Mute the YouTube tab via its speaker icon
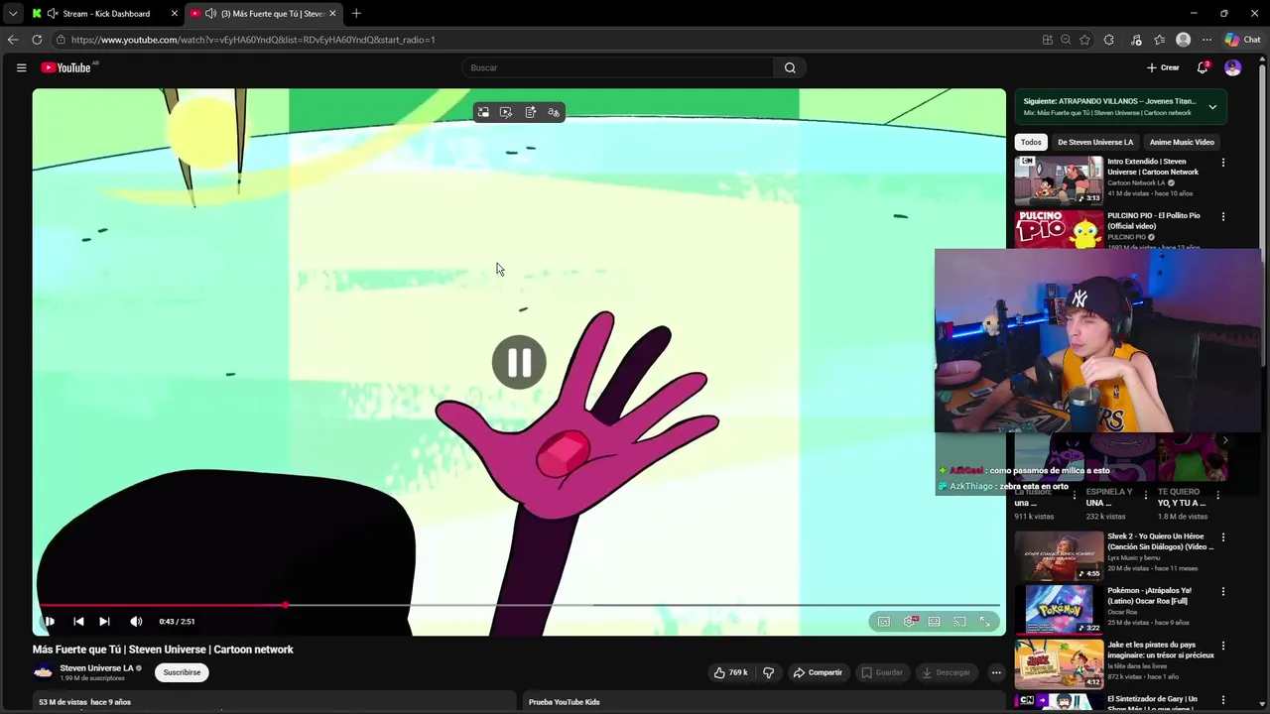Viewport: 1270px width, 714px height. pos(210,13)
